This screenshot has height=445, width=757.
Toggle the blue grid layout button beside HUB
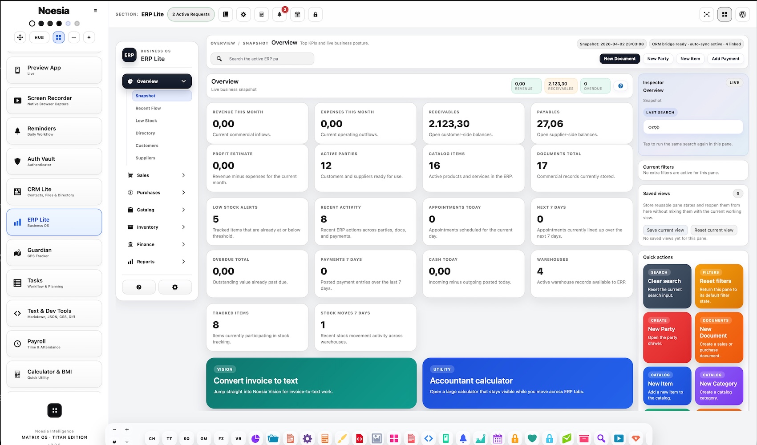pyautogui.click(x=59, y=37)
